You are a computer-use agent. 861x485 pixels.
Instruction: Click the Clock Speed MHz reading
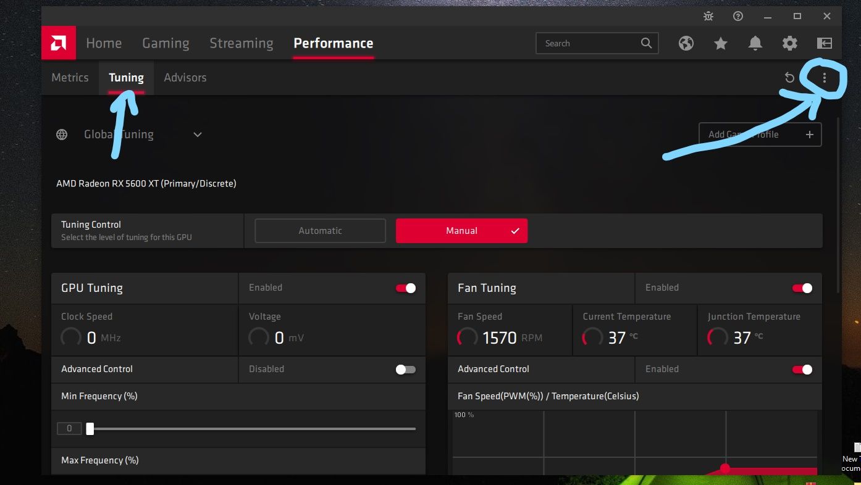click(x=91, y=338)
